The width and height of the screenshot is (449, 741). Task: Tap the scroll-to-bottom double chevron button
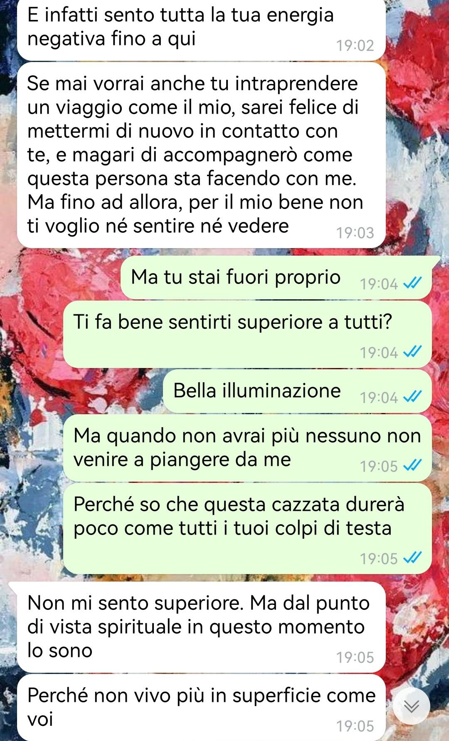click(411, 706)
